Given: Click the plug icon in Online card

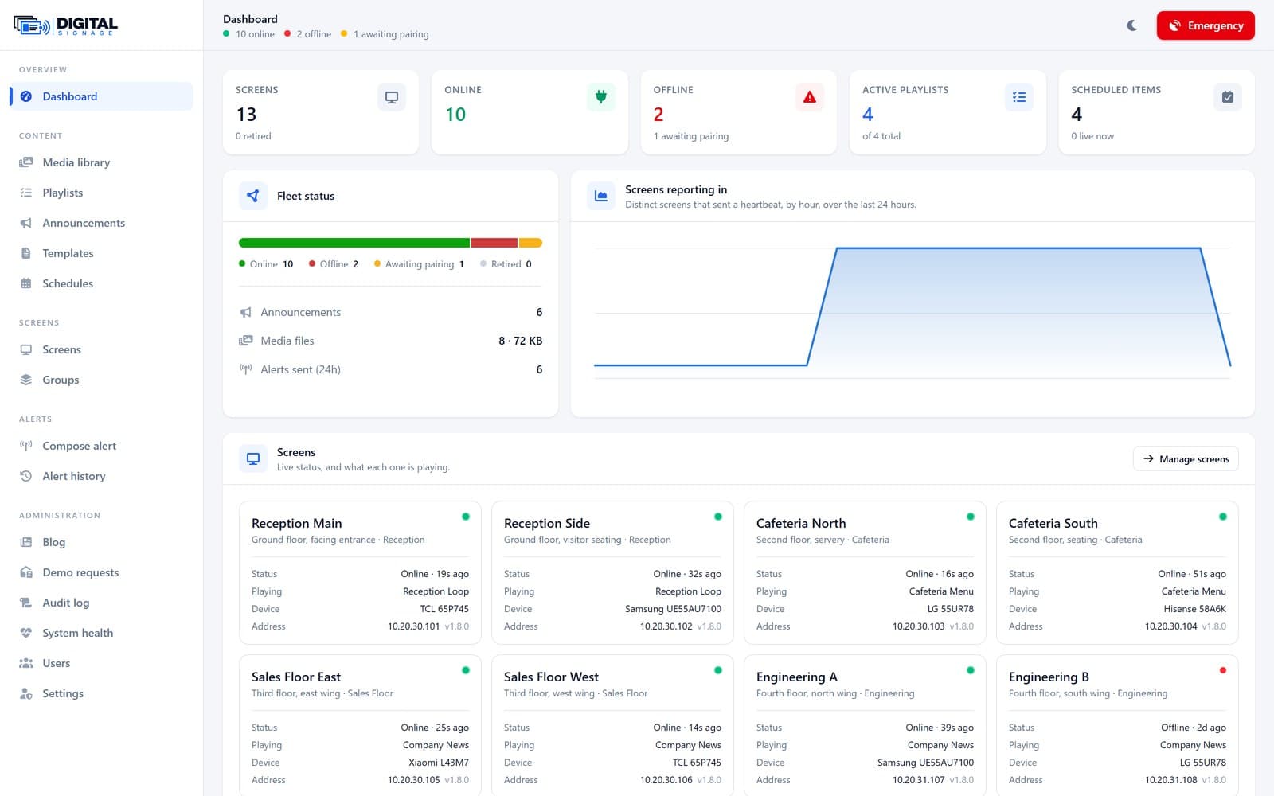Looking at the screenshot, I should click(601, 97).
